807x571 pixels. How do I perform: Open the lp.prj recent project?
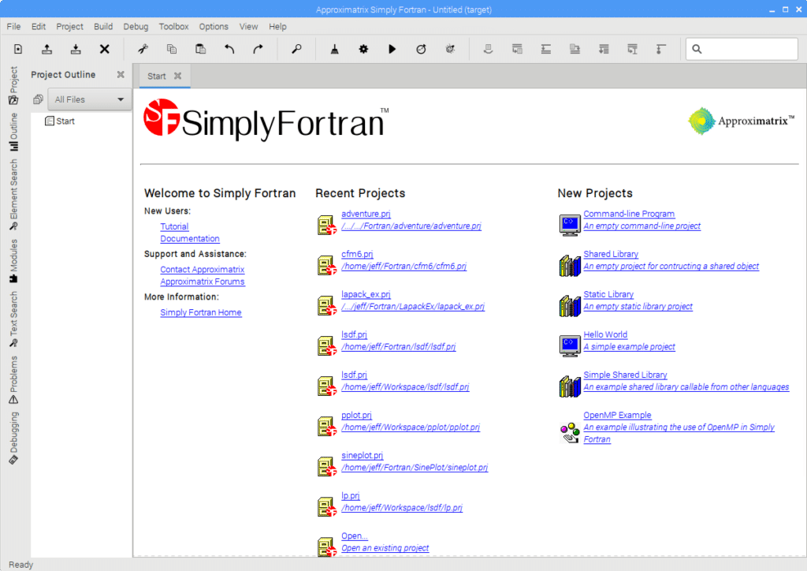[351, 495]
